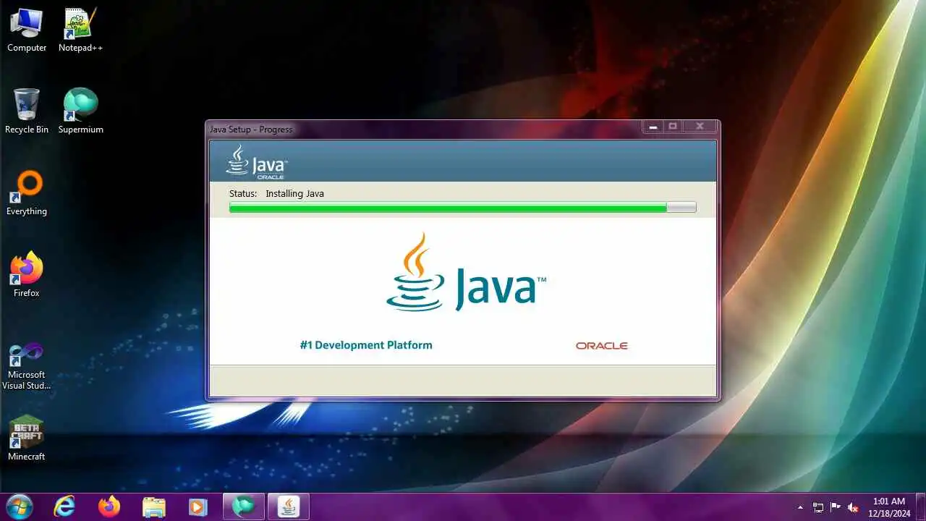Click the '#1 Development Platform' text

point(366,345)
